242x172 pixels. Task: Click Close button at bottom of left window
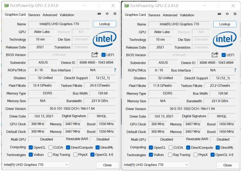107,165
